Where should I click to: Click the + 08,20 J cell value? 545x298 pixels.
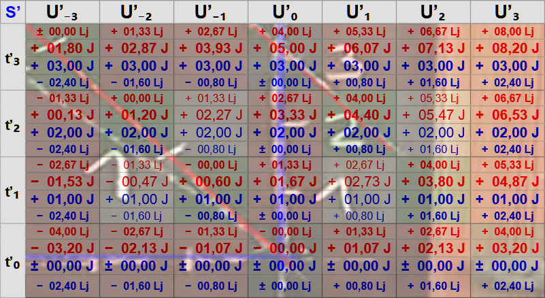[508, 48]
